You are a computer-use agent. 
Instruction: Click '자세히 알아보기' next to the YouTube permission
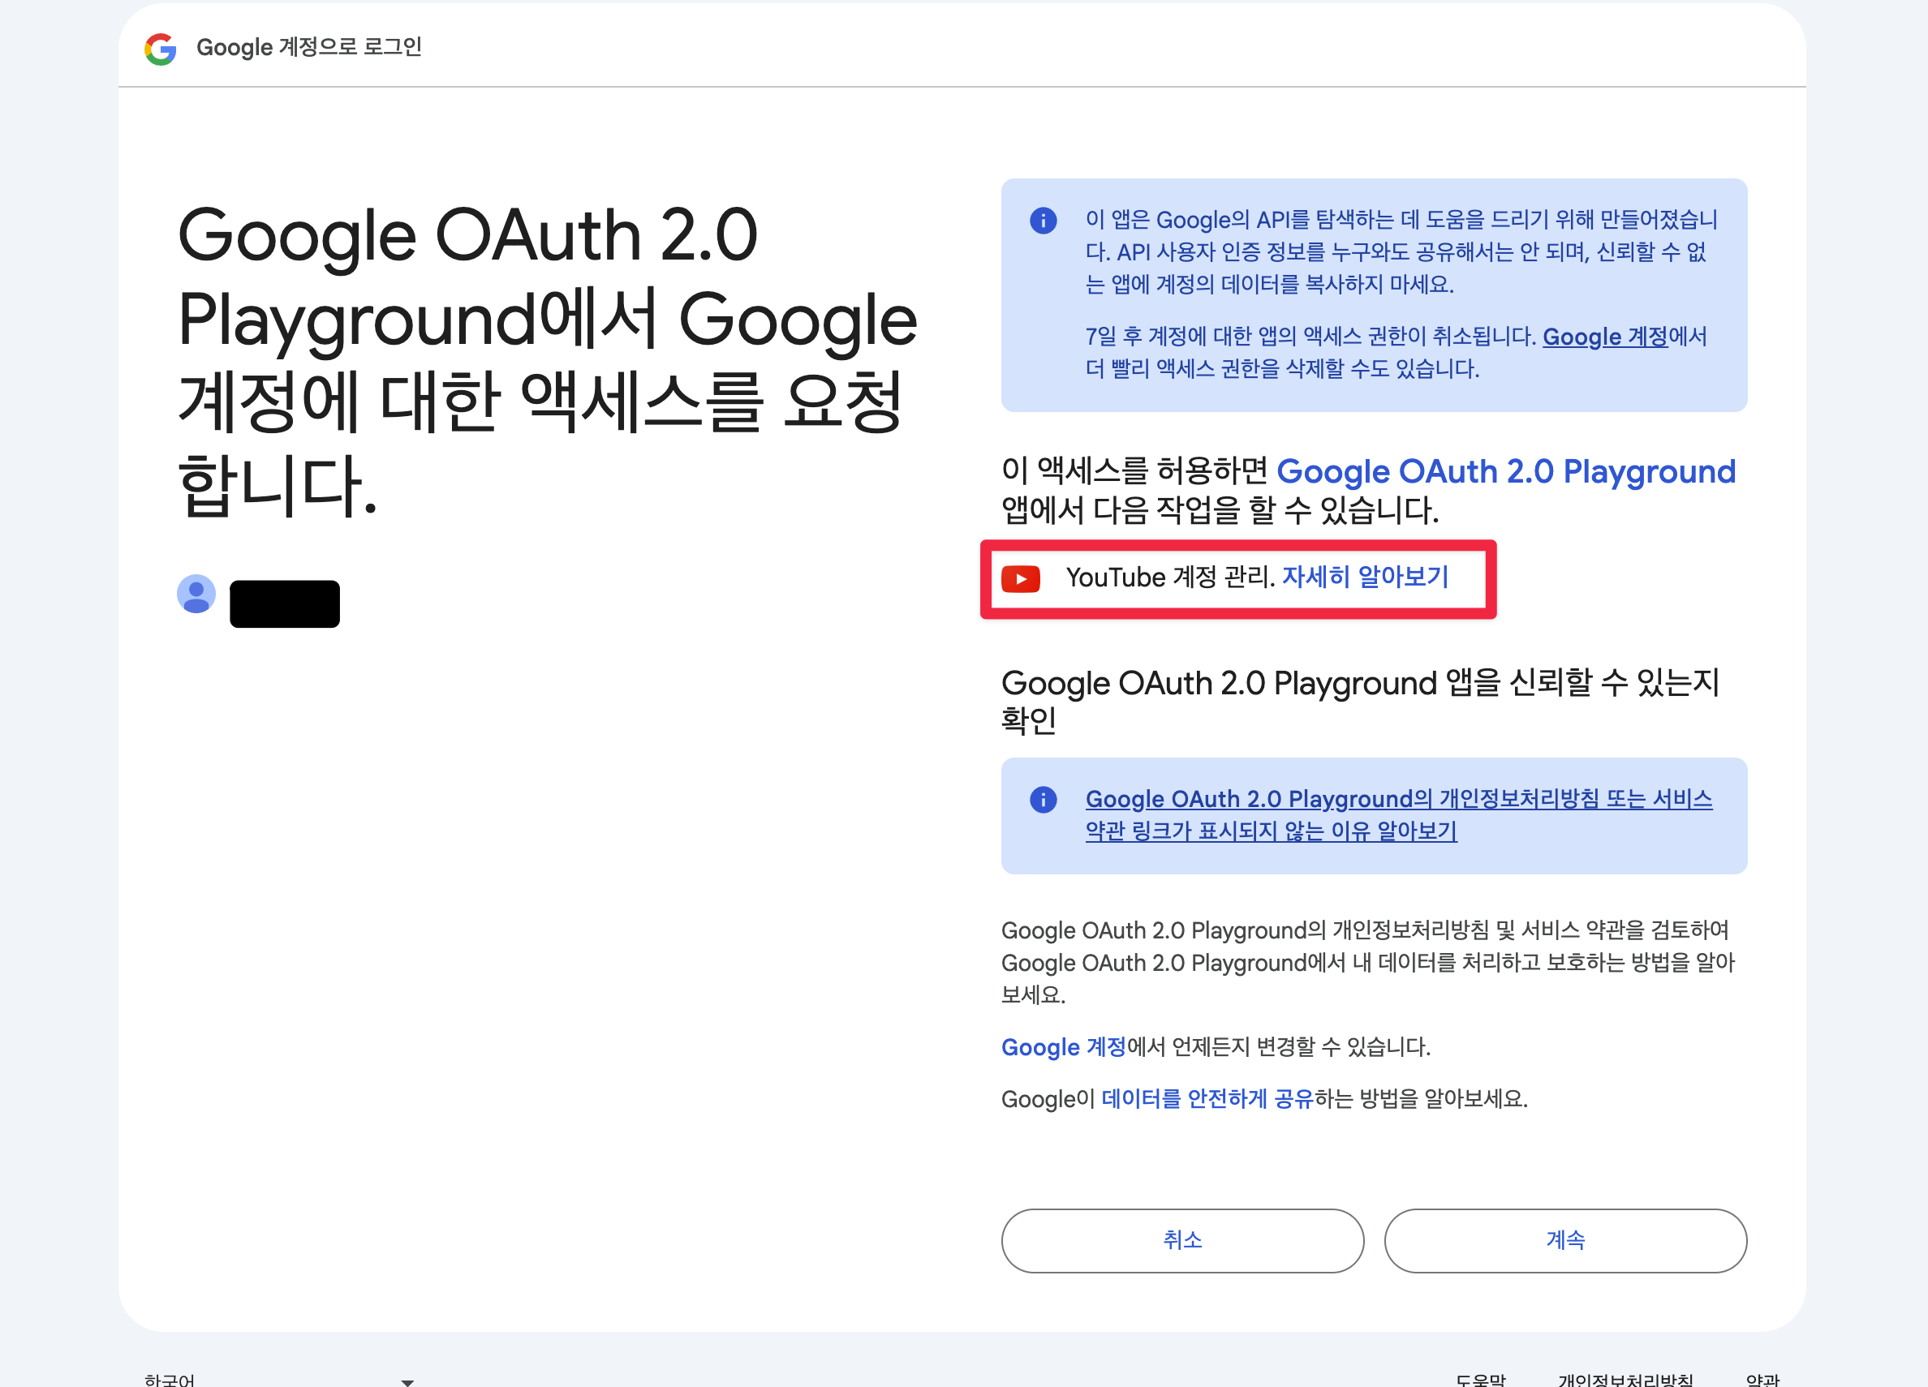pos(1364,577)
